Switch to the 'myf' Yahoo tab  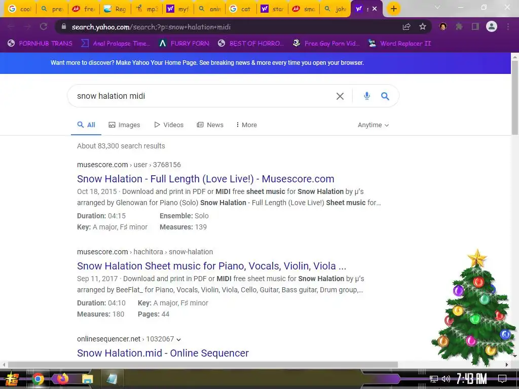coord(179,9)
